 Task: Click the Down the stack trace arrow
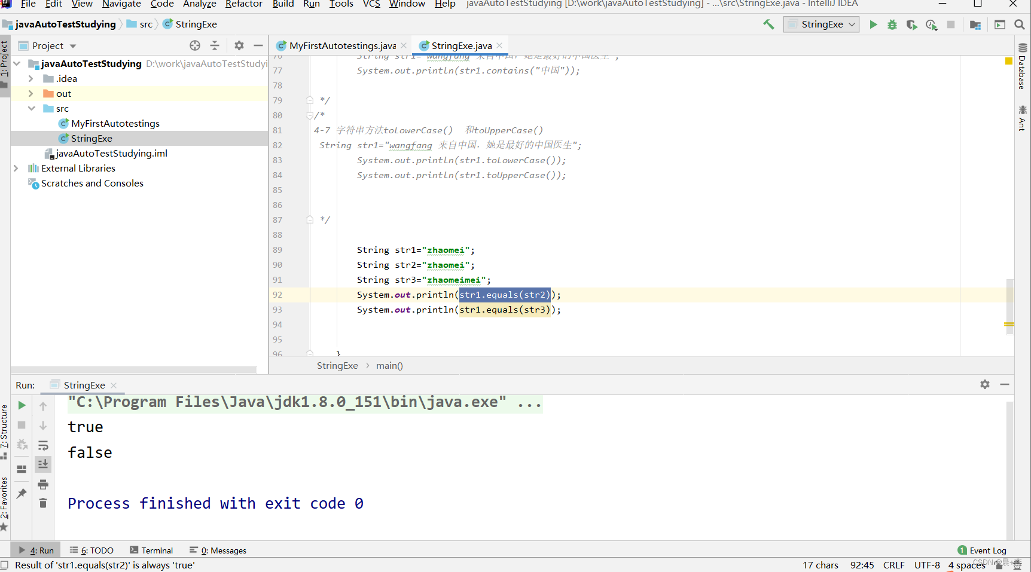[43, 426]
